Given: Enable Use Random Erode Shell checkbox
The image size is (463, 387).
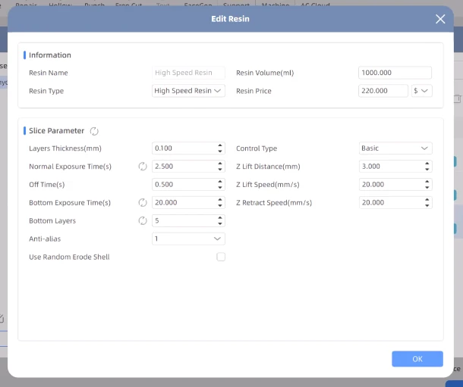Looking at the screenshot, I should coord(221,257).
